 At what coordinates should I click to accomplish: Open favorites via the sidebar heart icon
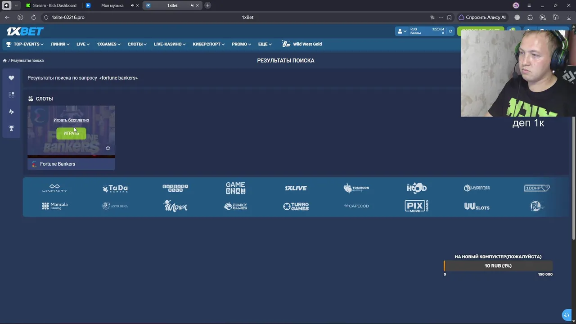11,78
